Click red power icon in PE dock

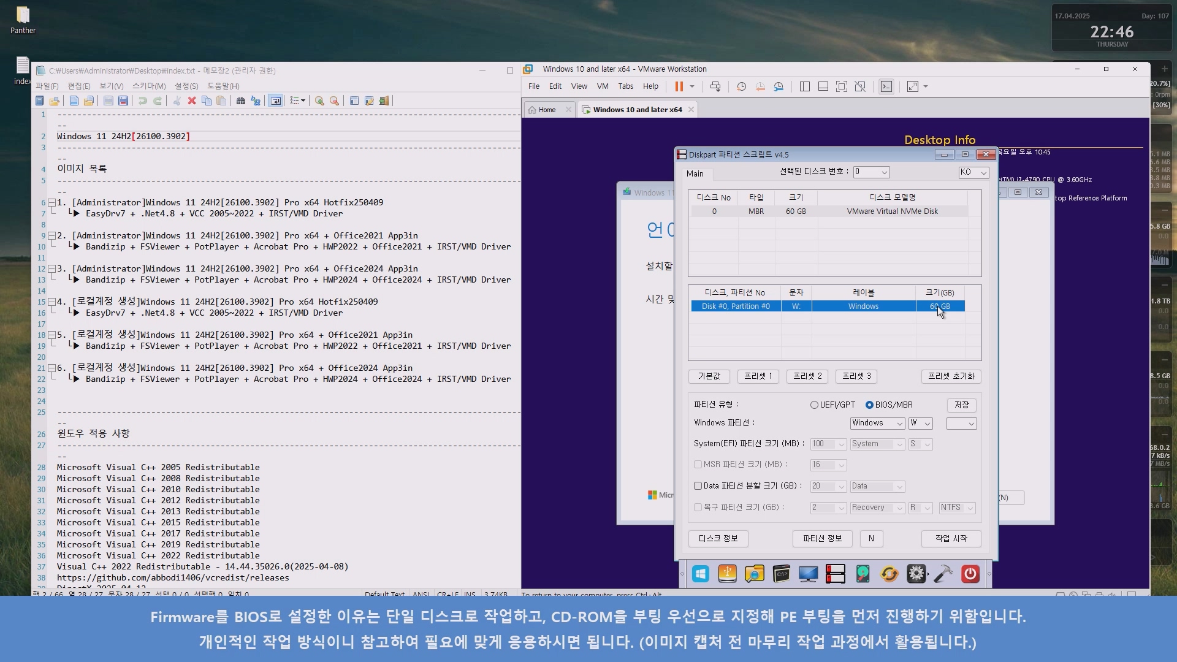pos(970,574)
